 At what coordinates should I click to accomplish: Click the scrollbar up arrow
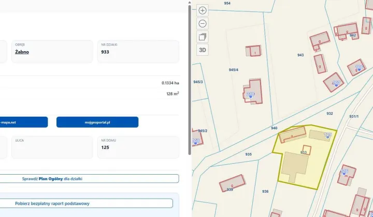[x=190, y=3]
